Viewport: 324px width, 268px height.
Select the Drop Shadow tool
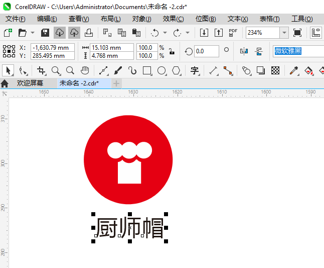tap(261, 70)
